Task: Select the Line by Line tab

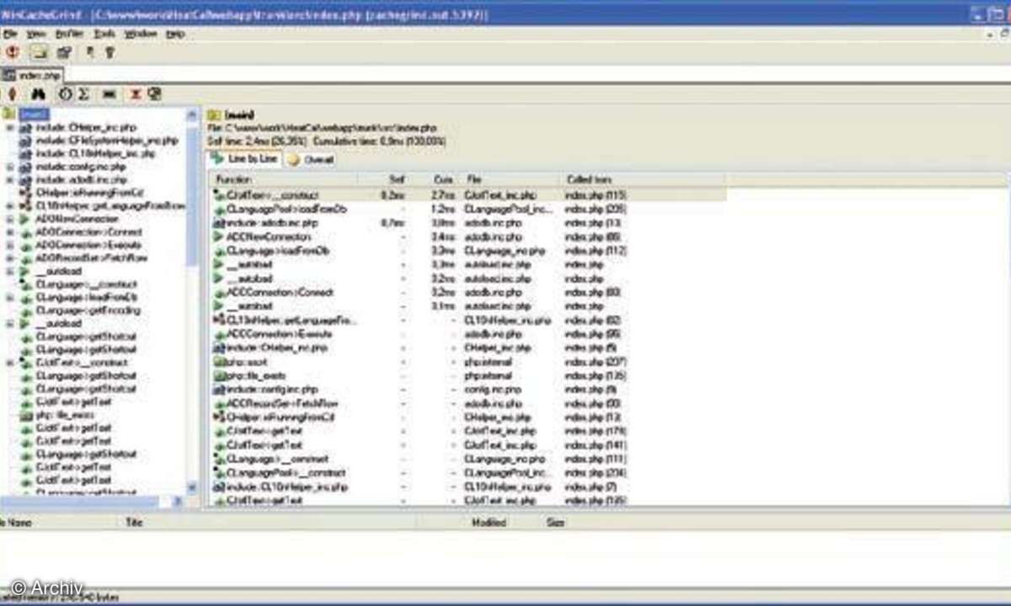Action: pos(244,158)
